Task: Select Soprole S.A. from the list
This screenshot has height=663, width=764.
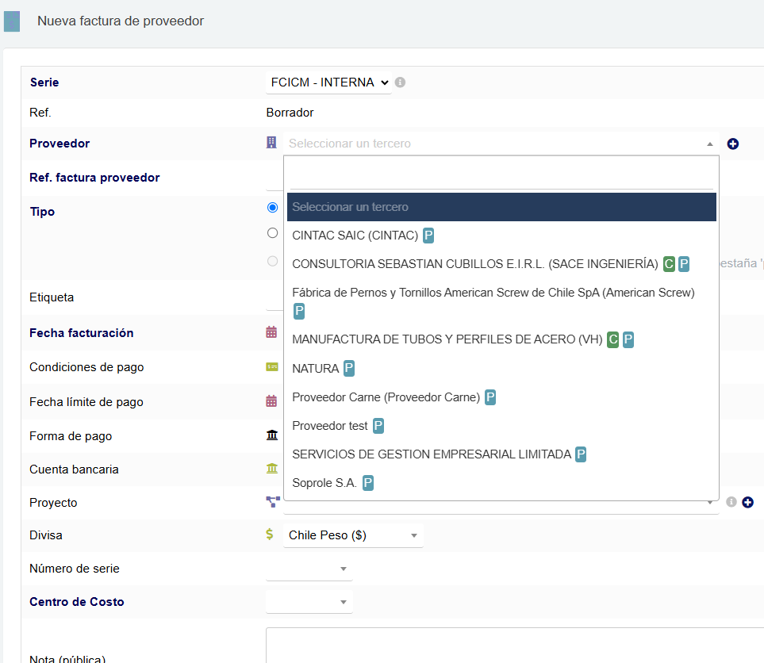Action: 324,483
